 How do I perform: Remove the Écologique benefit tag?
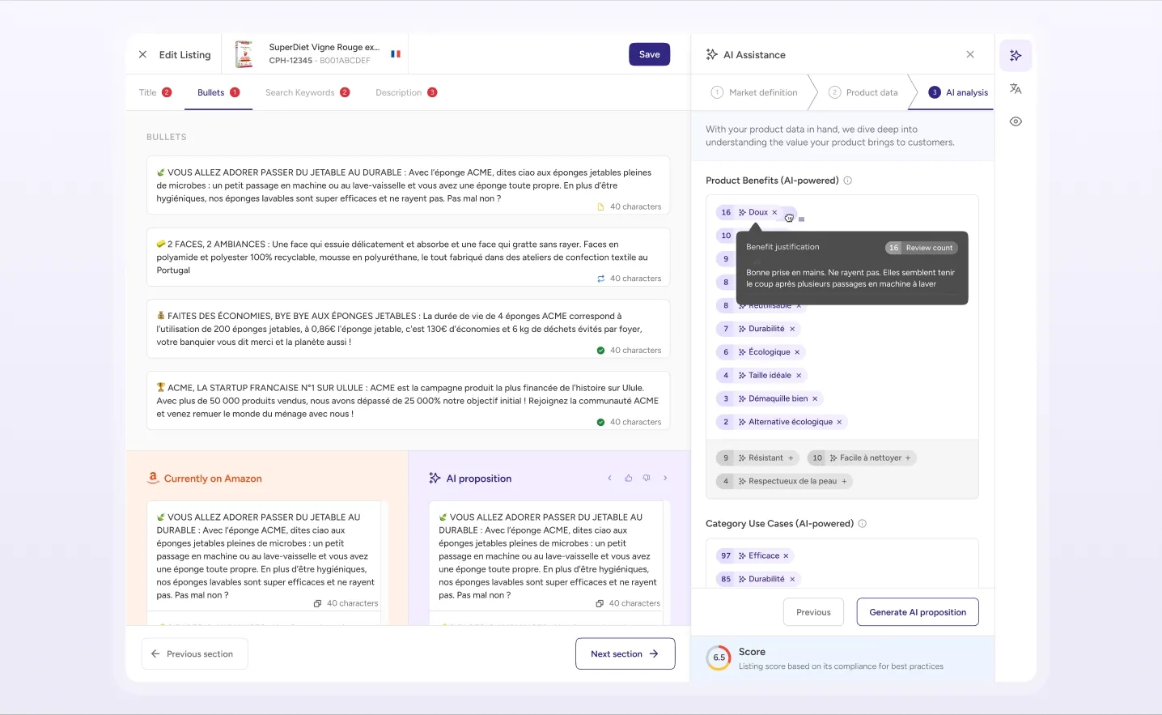click(x=797, y=352)
